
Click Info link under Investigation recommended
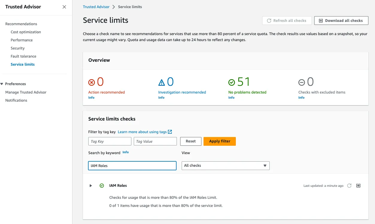161,98
